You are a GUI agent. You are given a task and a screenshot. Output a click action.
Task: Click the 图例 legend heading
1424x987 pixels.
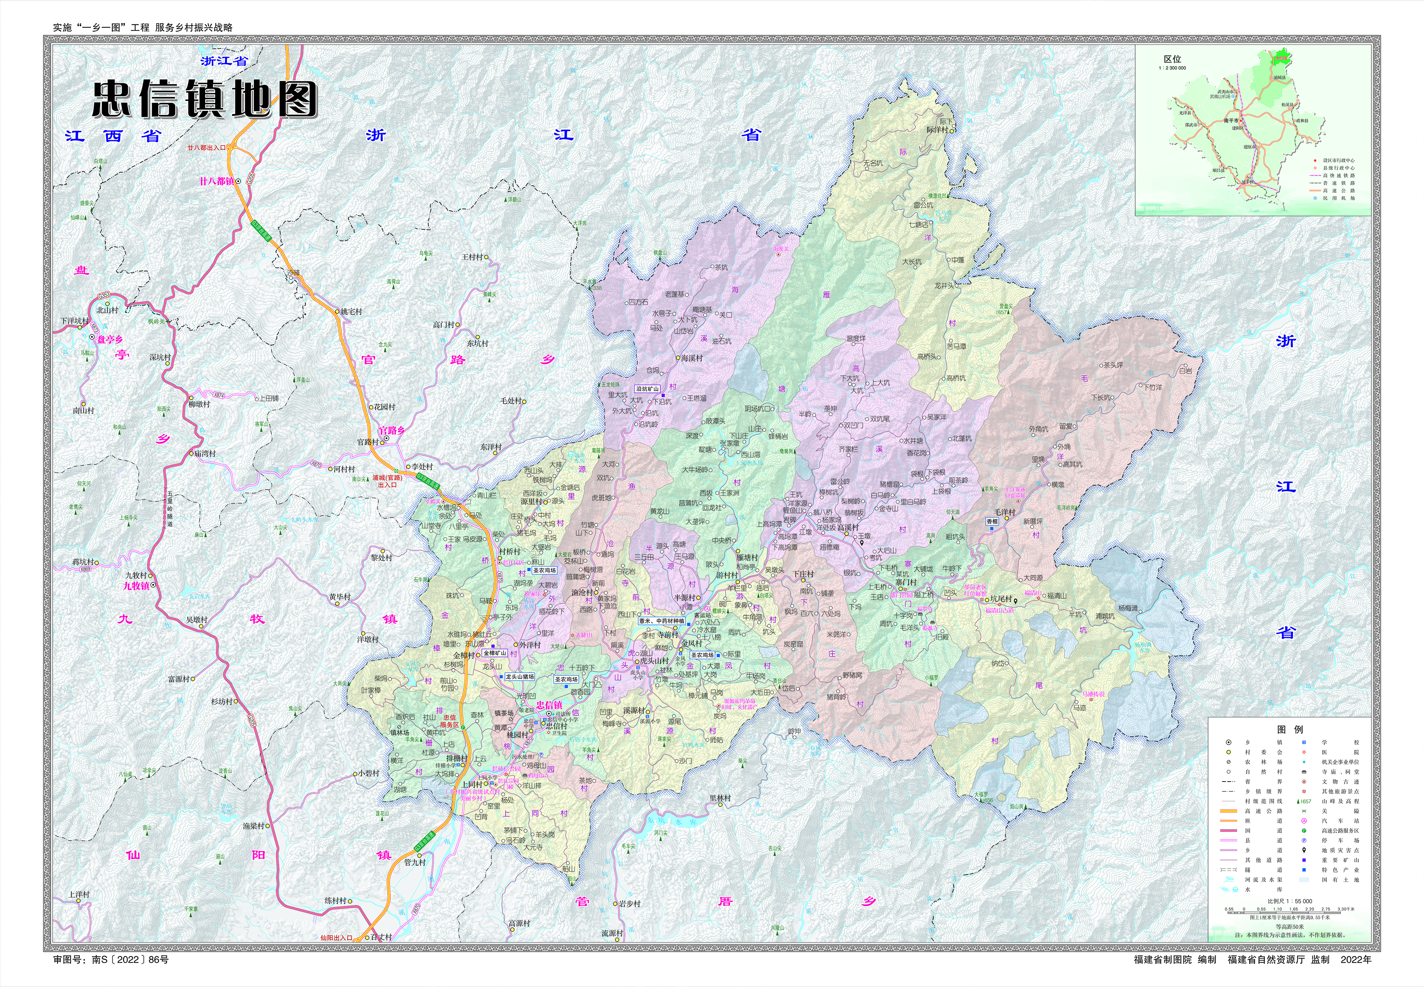click(x=1290, y=730)
